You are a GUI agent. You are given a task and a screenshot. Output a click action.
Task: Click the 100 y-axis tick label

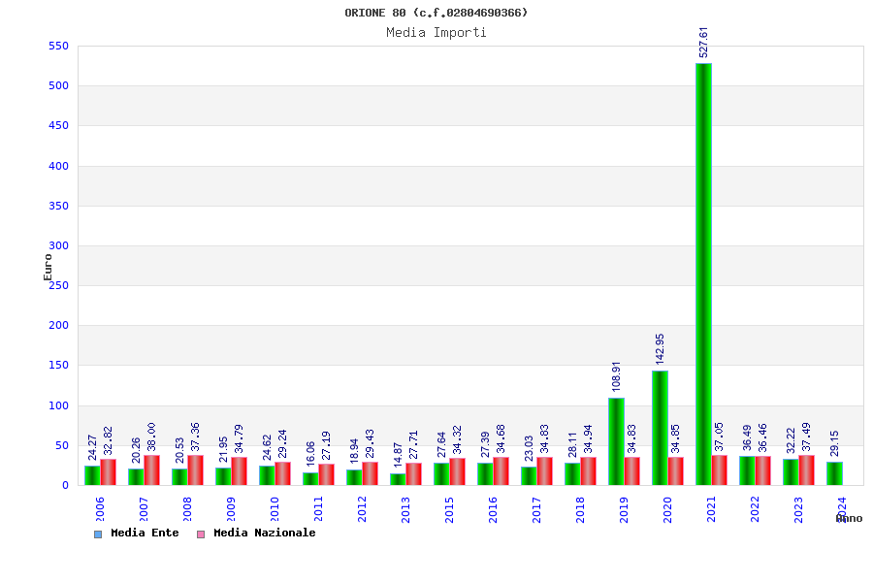click(x=58, y=405)
